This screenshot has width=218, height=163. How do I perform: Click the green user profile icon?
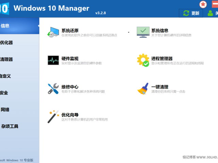click(x=210, y=13)
